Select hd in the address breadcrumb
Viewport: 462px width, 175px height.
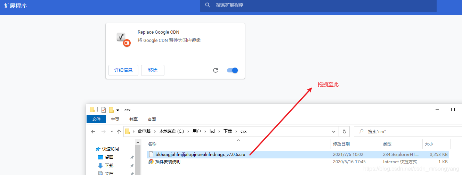(x=212, y=131)
